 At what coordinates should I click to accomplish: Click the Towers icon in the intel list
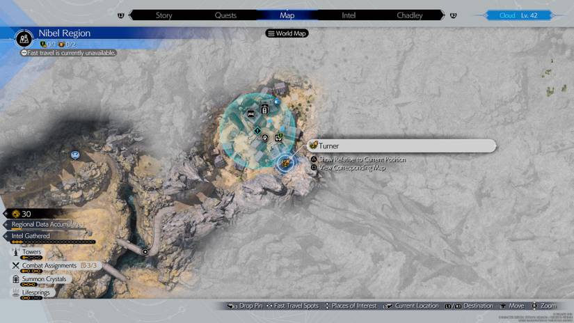(16, 252)
